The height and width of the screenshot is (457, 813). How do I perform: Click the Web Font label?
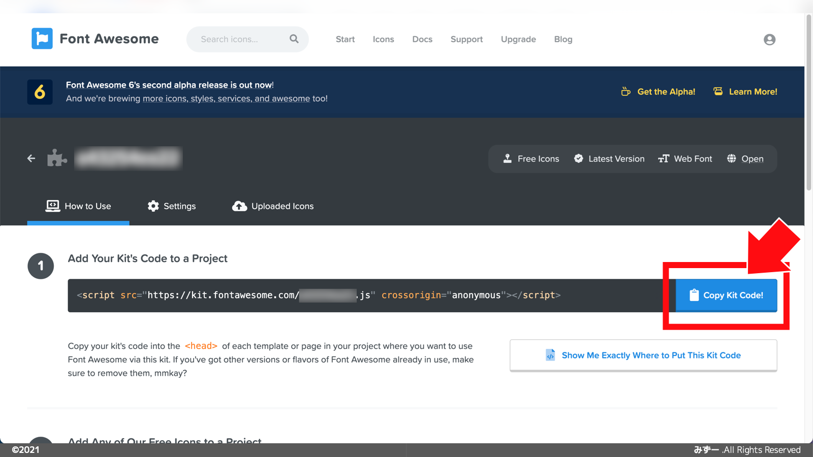click(x=693, y=158)
